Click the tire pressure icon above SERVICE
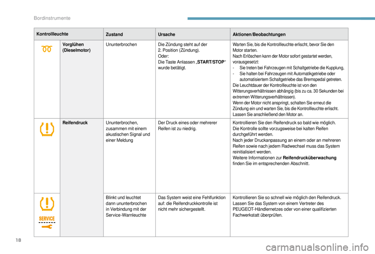 (x=47, y=204)
